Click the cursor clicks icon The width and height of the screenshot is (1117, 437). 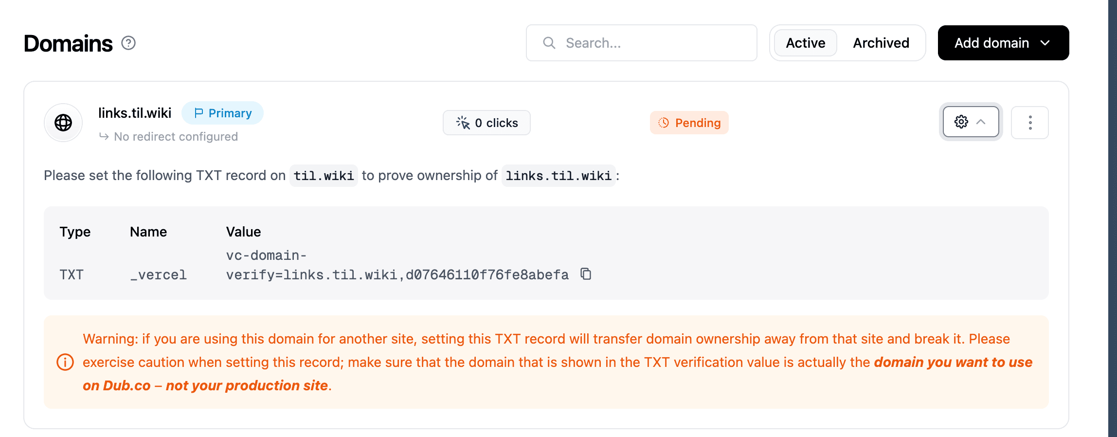463,123
